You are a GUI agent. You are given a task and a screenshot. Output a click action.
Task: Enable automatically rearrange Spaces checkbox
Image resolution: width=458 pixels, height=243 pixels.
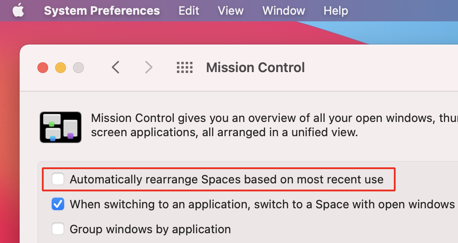(x=58, y=179)
